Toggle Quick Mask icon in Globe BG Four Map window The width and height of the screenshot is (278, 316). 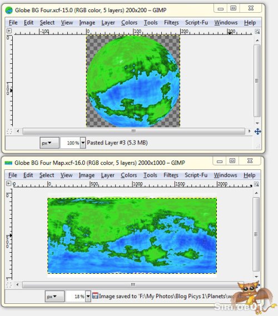[9, 285]
